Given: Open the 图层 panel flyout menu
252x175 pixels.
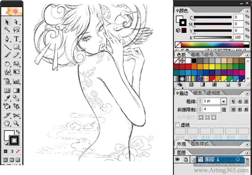Looking at the screenshot, I should click(247, 152).
